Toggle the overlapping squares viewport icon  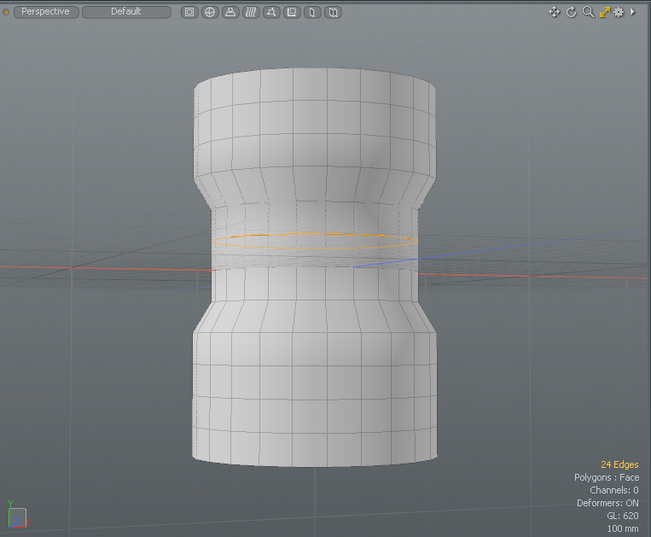pyautogui.click(x=292, y=12)
